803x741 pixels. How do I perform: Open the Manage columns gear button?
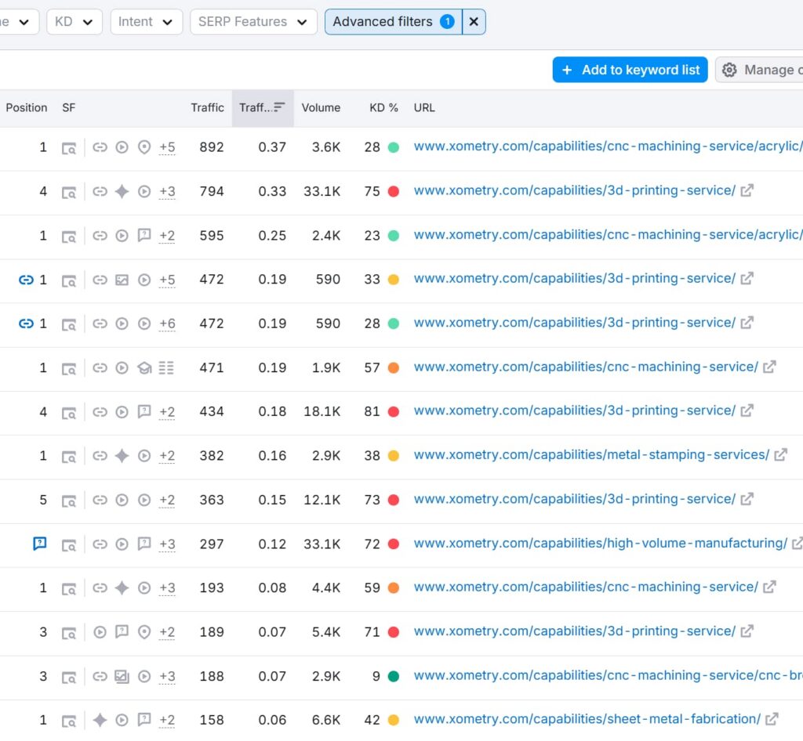pyautogui.click(x=759, y=70)
